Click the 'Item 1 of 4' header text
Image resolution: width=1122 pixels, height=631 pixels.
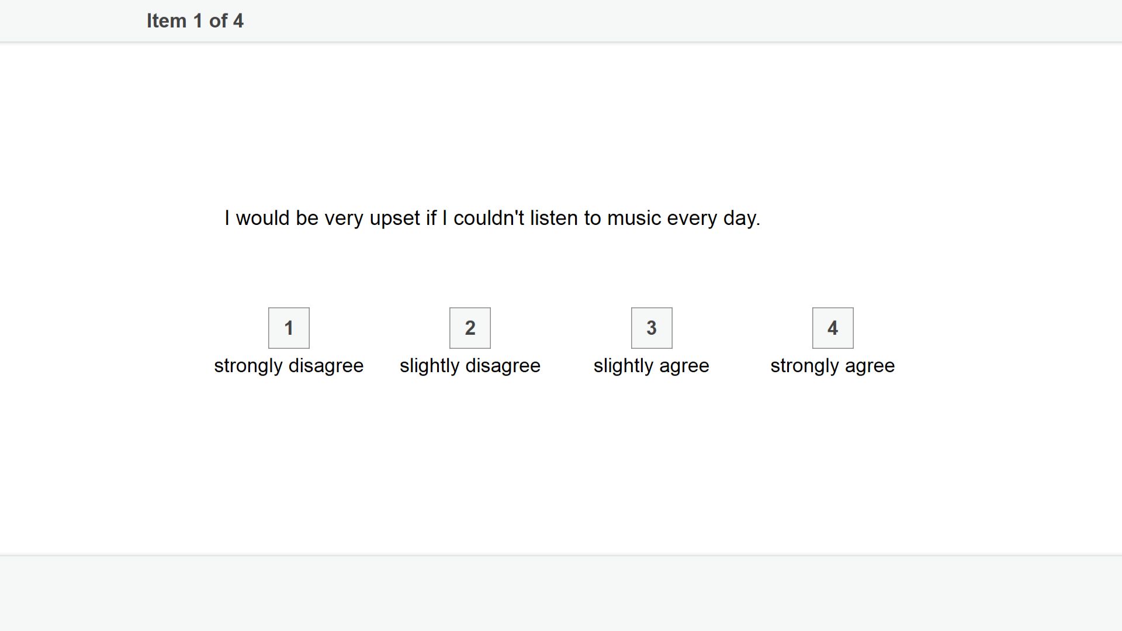click(195, 21)
